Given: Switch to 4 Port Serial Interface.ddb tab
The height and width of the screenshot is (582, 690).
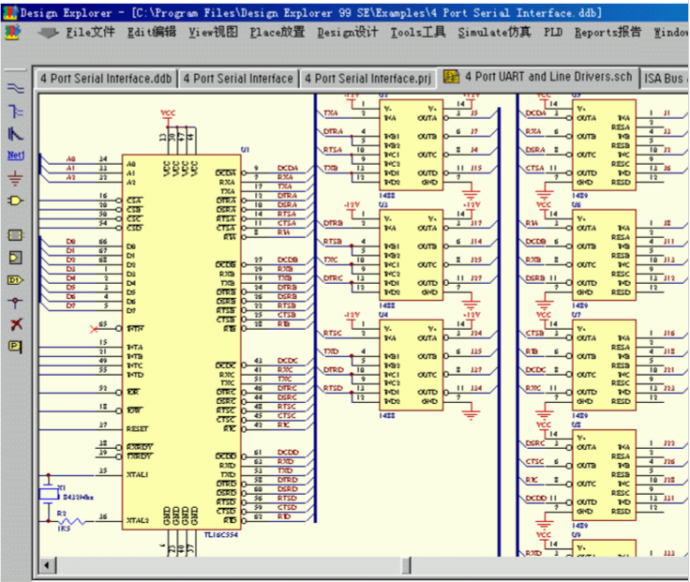Looking at the screenshot, I should click(x=106, y=79).
